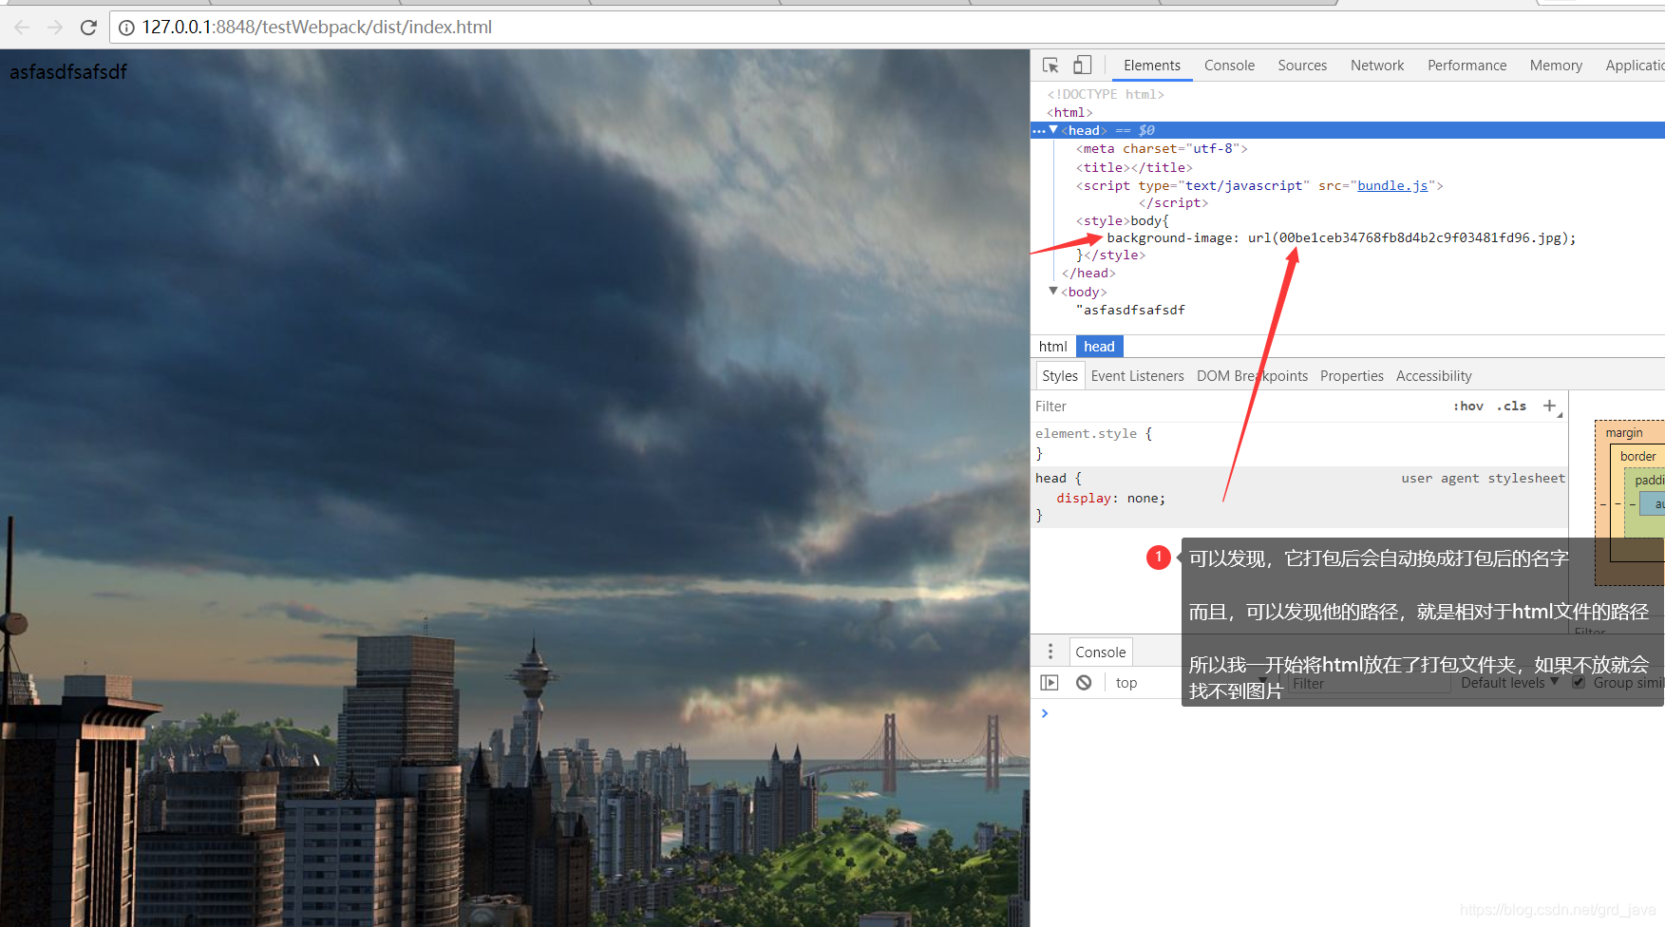1665x927 pixels.
Task: Select the background-image url text
Action: [x=1341, y=237]
